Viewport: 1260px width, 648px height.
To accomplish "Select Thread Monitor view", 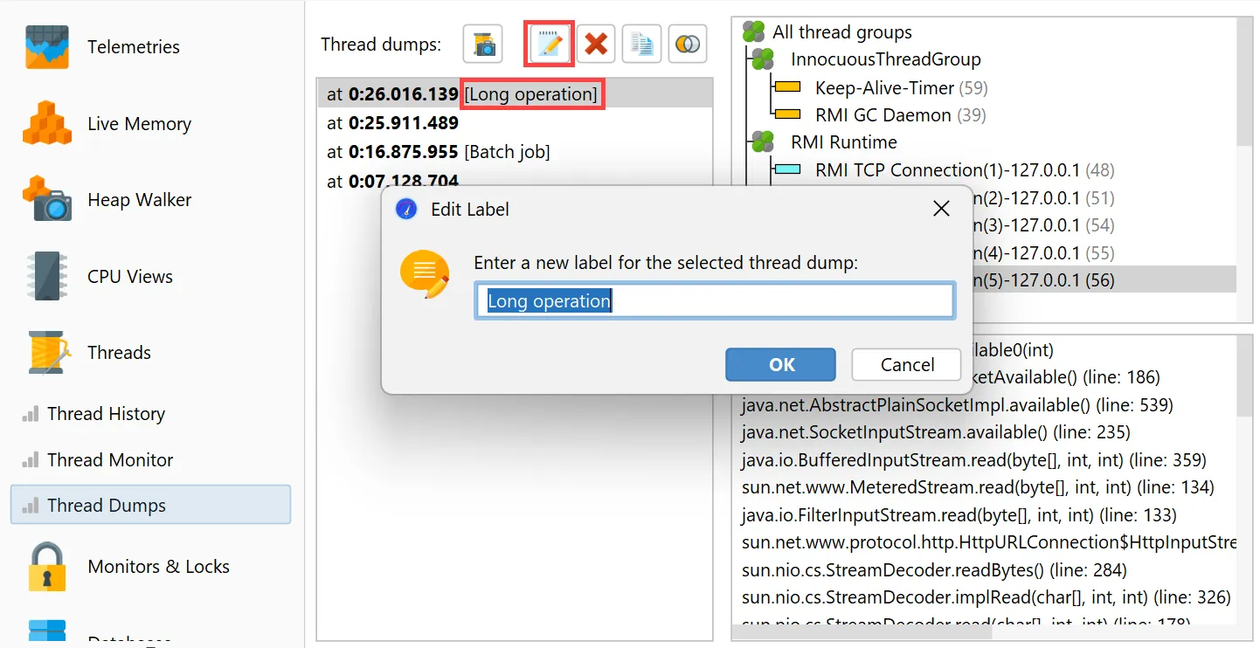I will 110,459.
